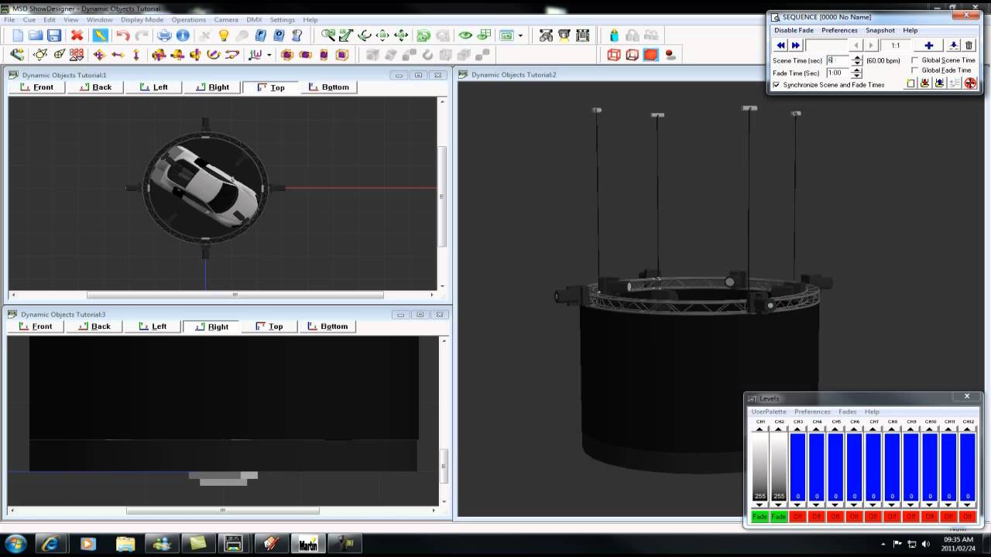This screenshot has width=991, height=557.
Task: Select the yellow pencil edit tool
Action: coord(101,36)
